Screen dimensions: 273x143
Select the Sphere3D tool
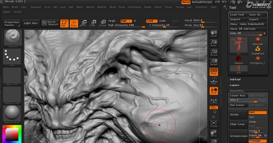tap(258, 41)
